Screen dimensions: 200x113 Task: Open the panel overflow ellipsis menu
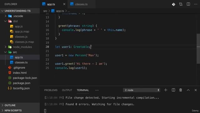(97, 90)
